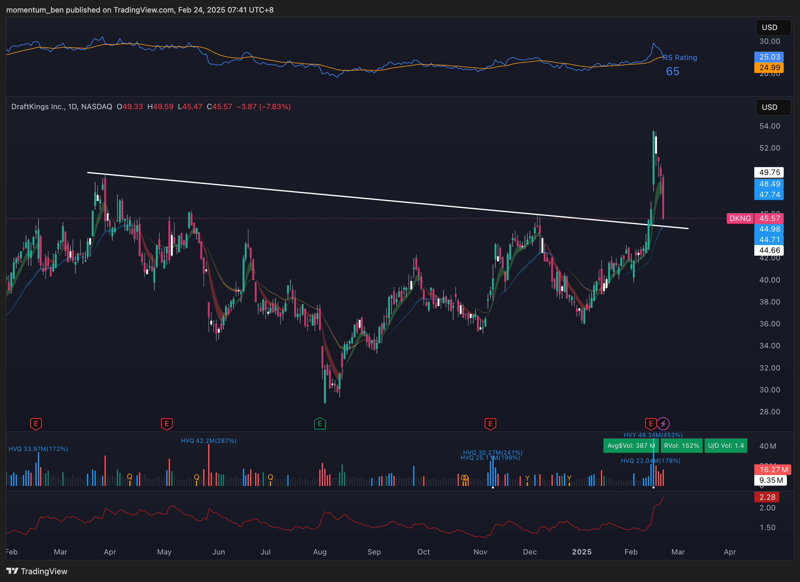
Task: Click the first orange Q marker in volume pane
Action: [x=130, y=477]
